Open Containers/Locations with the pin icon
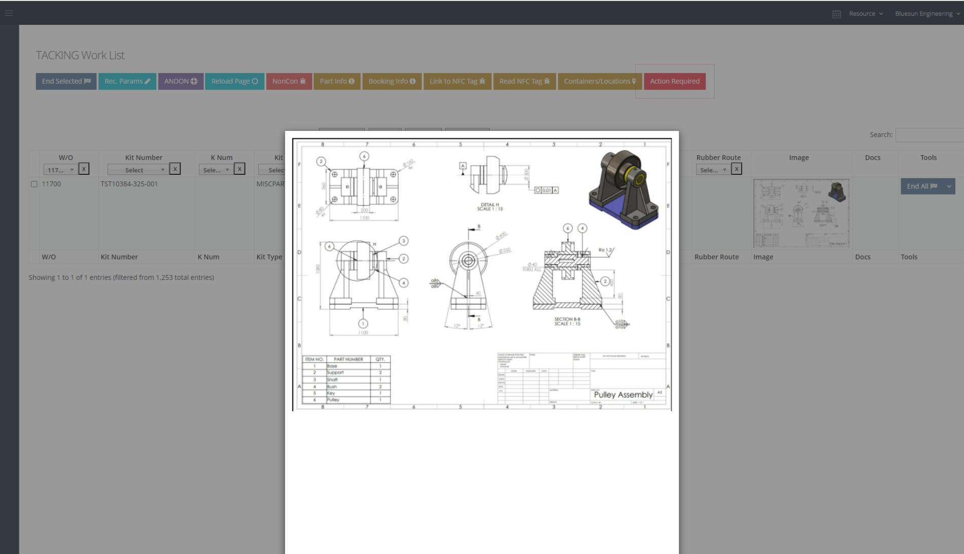Screen dimensions: 964x554 point(600,81)
